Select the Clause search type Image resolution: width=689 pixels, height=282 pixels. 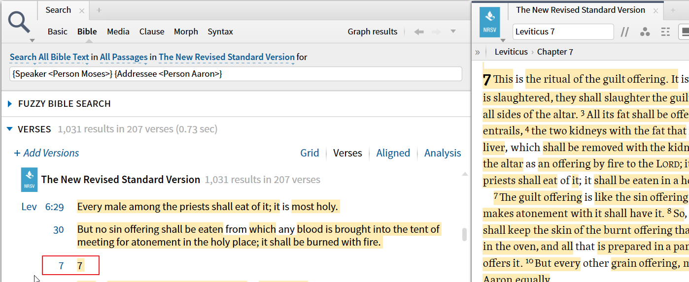152,31
